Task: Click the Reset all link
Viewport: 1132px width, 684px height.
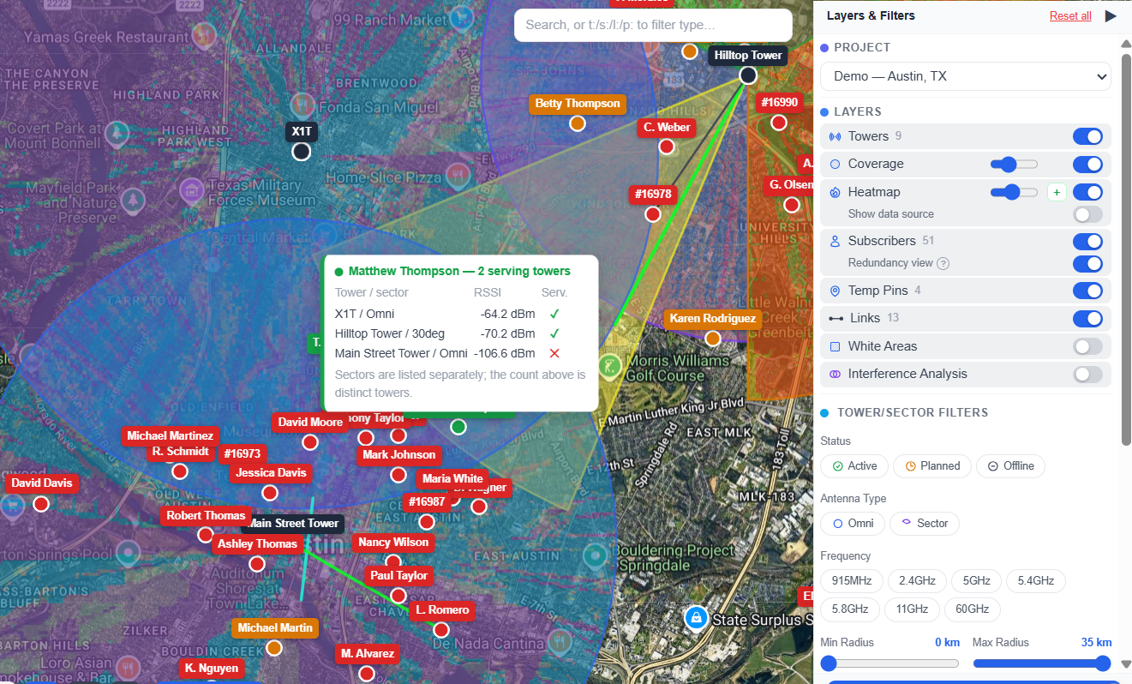Action: [1070, 16]
